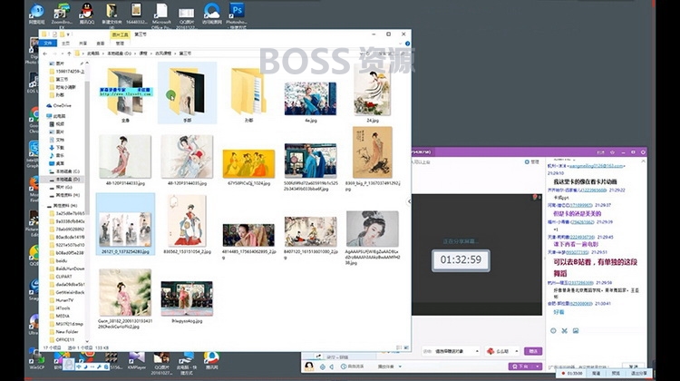This screenshot has height=381, width=680.
Task: Open the dropdown arrow beside 下台 button
Action: tap(539, 366)
